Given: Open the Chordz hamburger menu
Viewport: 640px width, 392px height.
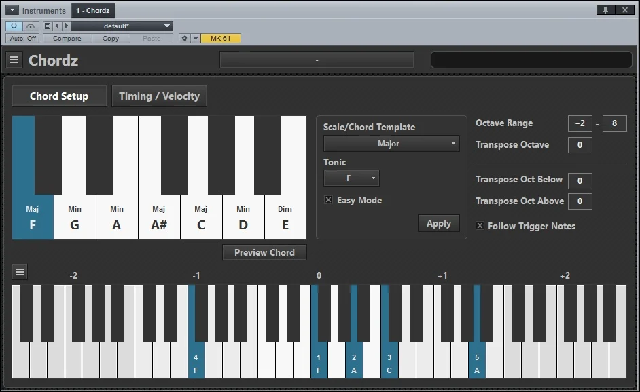Looking at the screenshot, I should pyautogui.click(x=14, y=60).
